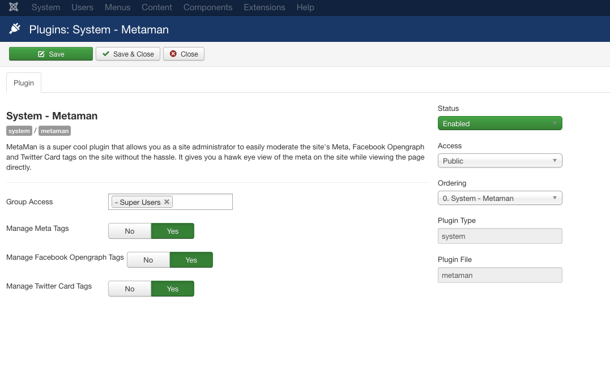This screenshot has width=610, height=378.
Task: Open the Ordering dropdown
Action: tap(500, 197)
